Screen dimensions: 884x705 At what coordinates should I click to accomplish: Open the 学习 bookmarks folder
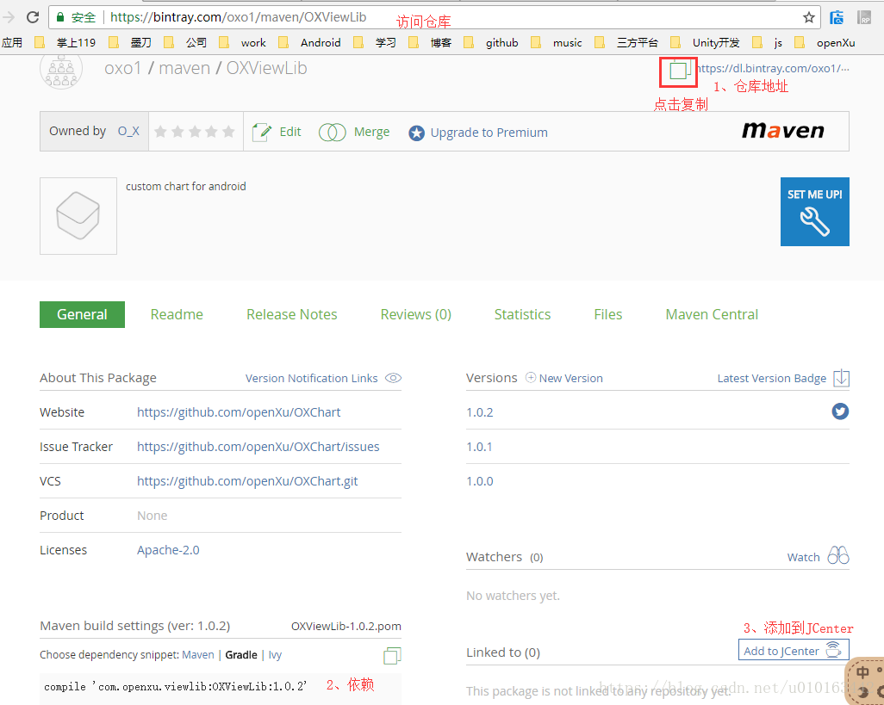click(x=375, y=43)
